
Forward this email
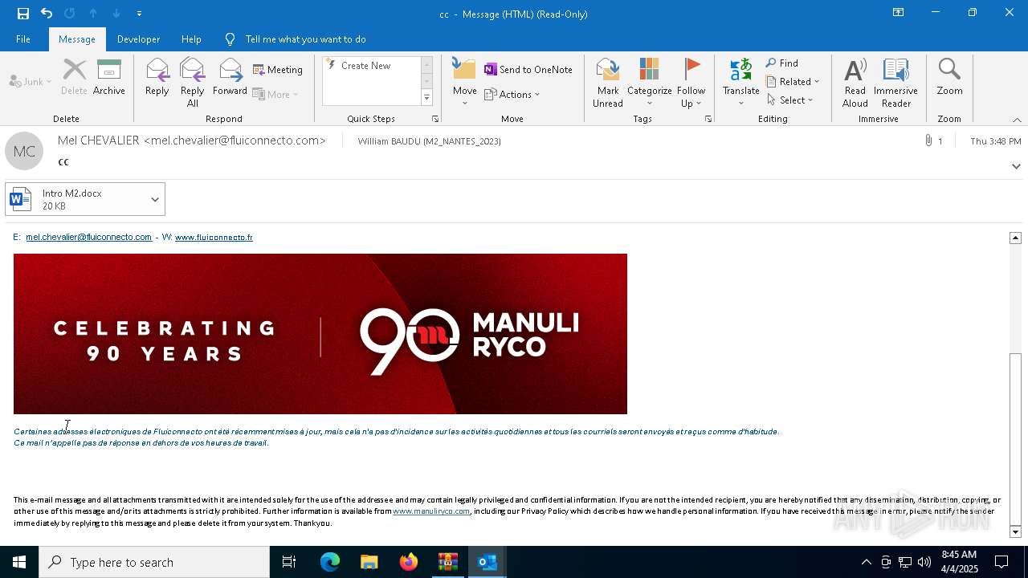point(230,78)
